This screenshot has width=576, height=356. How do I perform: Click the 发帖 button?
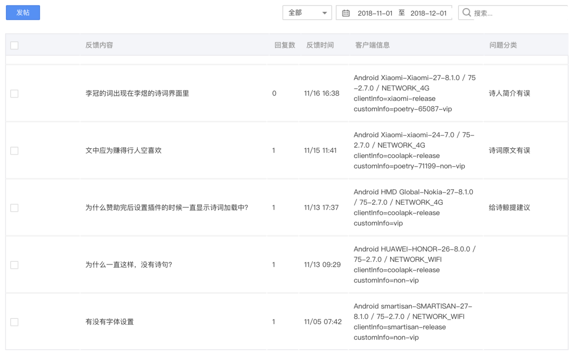pyautogui.click(x=23, y=13)
